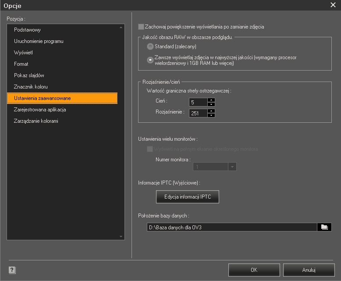Cancel the dialog with Anuluj

click(309, 270)
